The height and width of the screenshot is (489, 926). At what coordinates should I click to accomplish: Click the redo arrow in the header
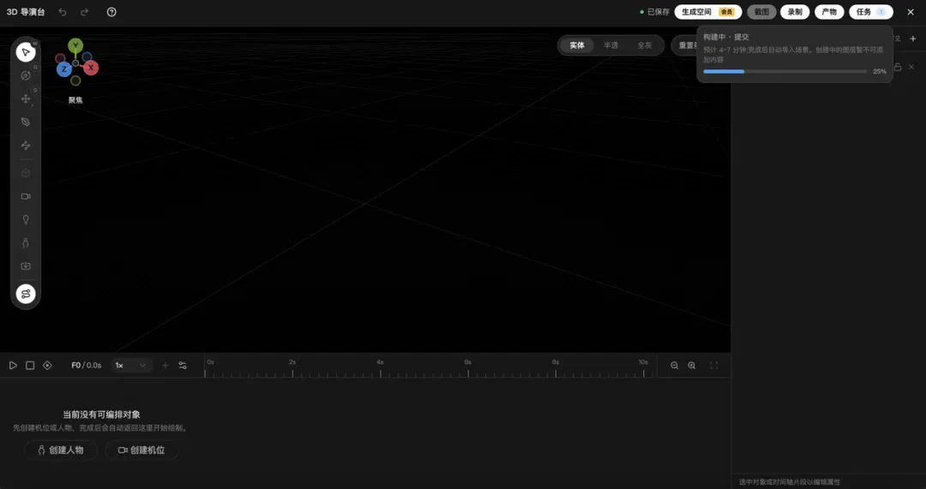[x=84, y=12]
